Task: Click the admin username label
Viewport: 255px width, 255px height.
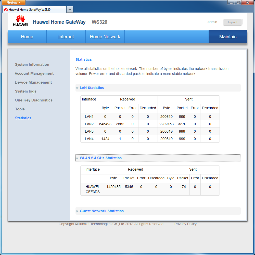Action: 212,22
